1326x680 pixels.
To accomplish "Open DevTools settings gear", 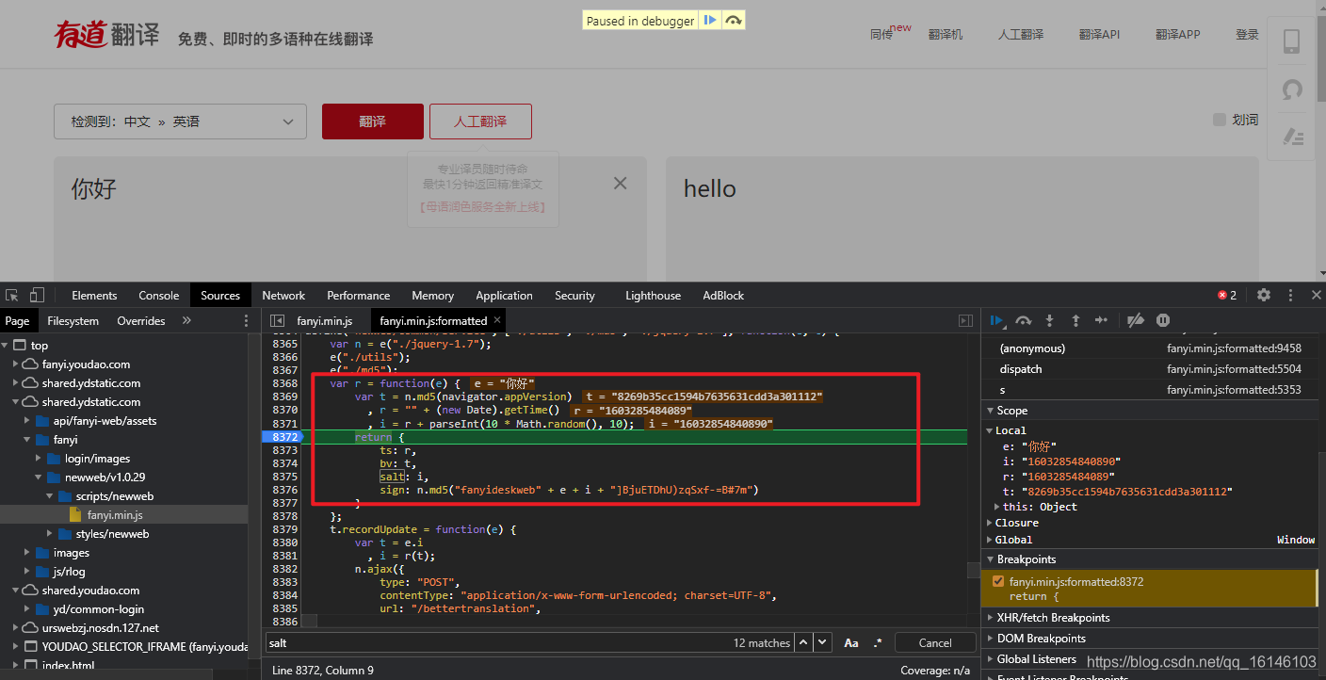I will (1264, 295).
